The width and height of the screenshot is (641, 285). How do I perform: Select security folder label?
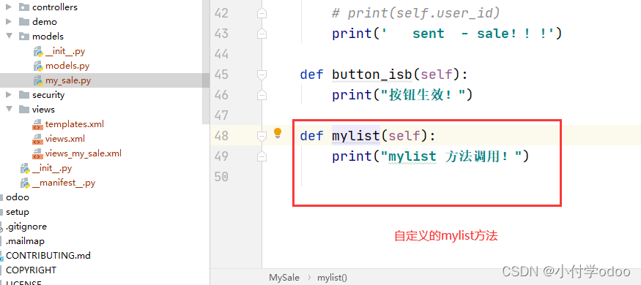(x=48, y=95)
